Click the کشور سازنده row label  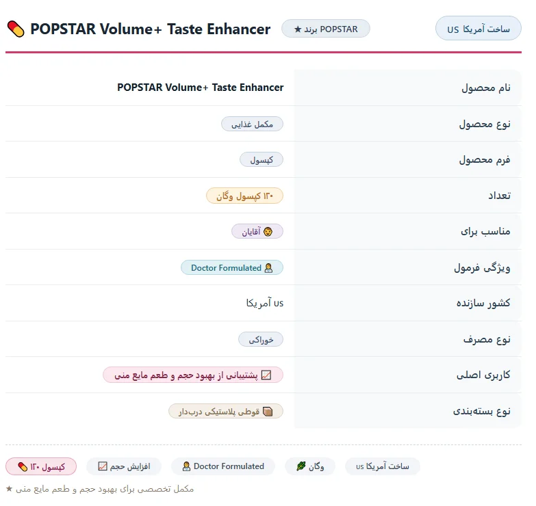[x=483, y=303]
